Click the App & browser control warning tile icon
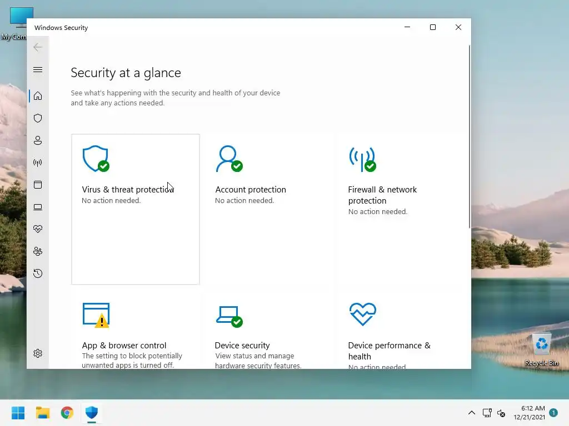The width and height of the screenshot is (569, 426). point(96,315)
